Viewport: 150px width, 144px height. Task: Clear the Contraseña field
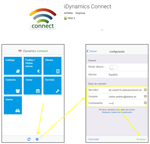pyautogui.click(x=145, y=103)
